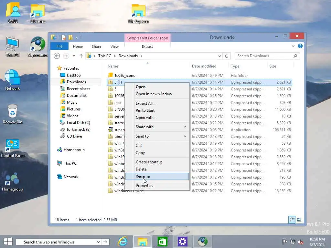331x248 pixels.
Task: Choose Copy in the context menu
Action: click(157, 153)
